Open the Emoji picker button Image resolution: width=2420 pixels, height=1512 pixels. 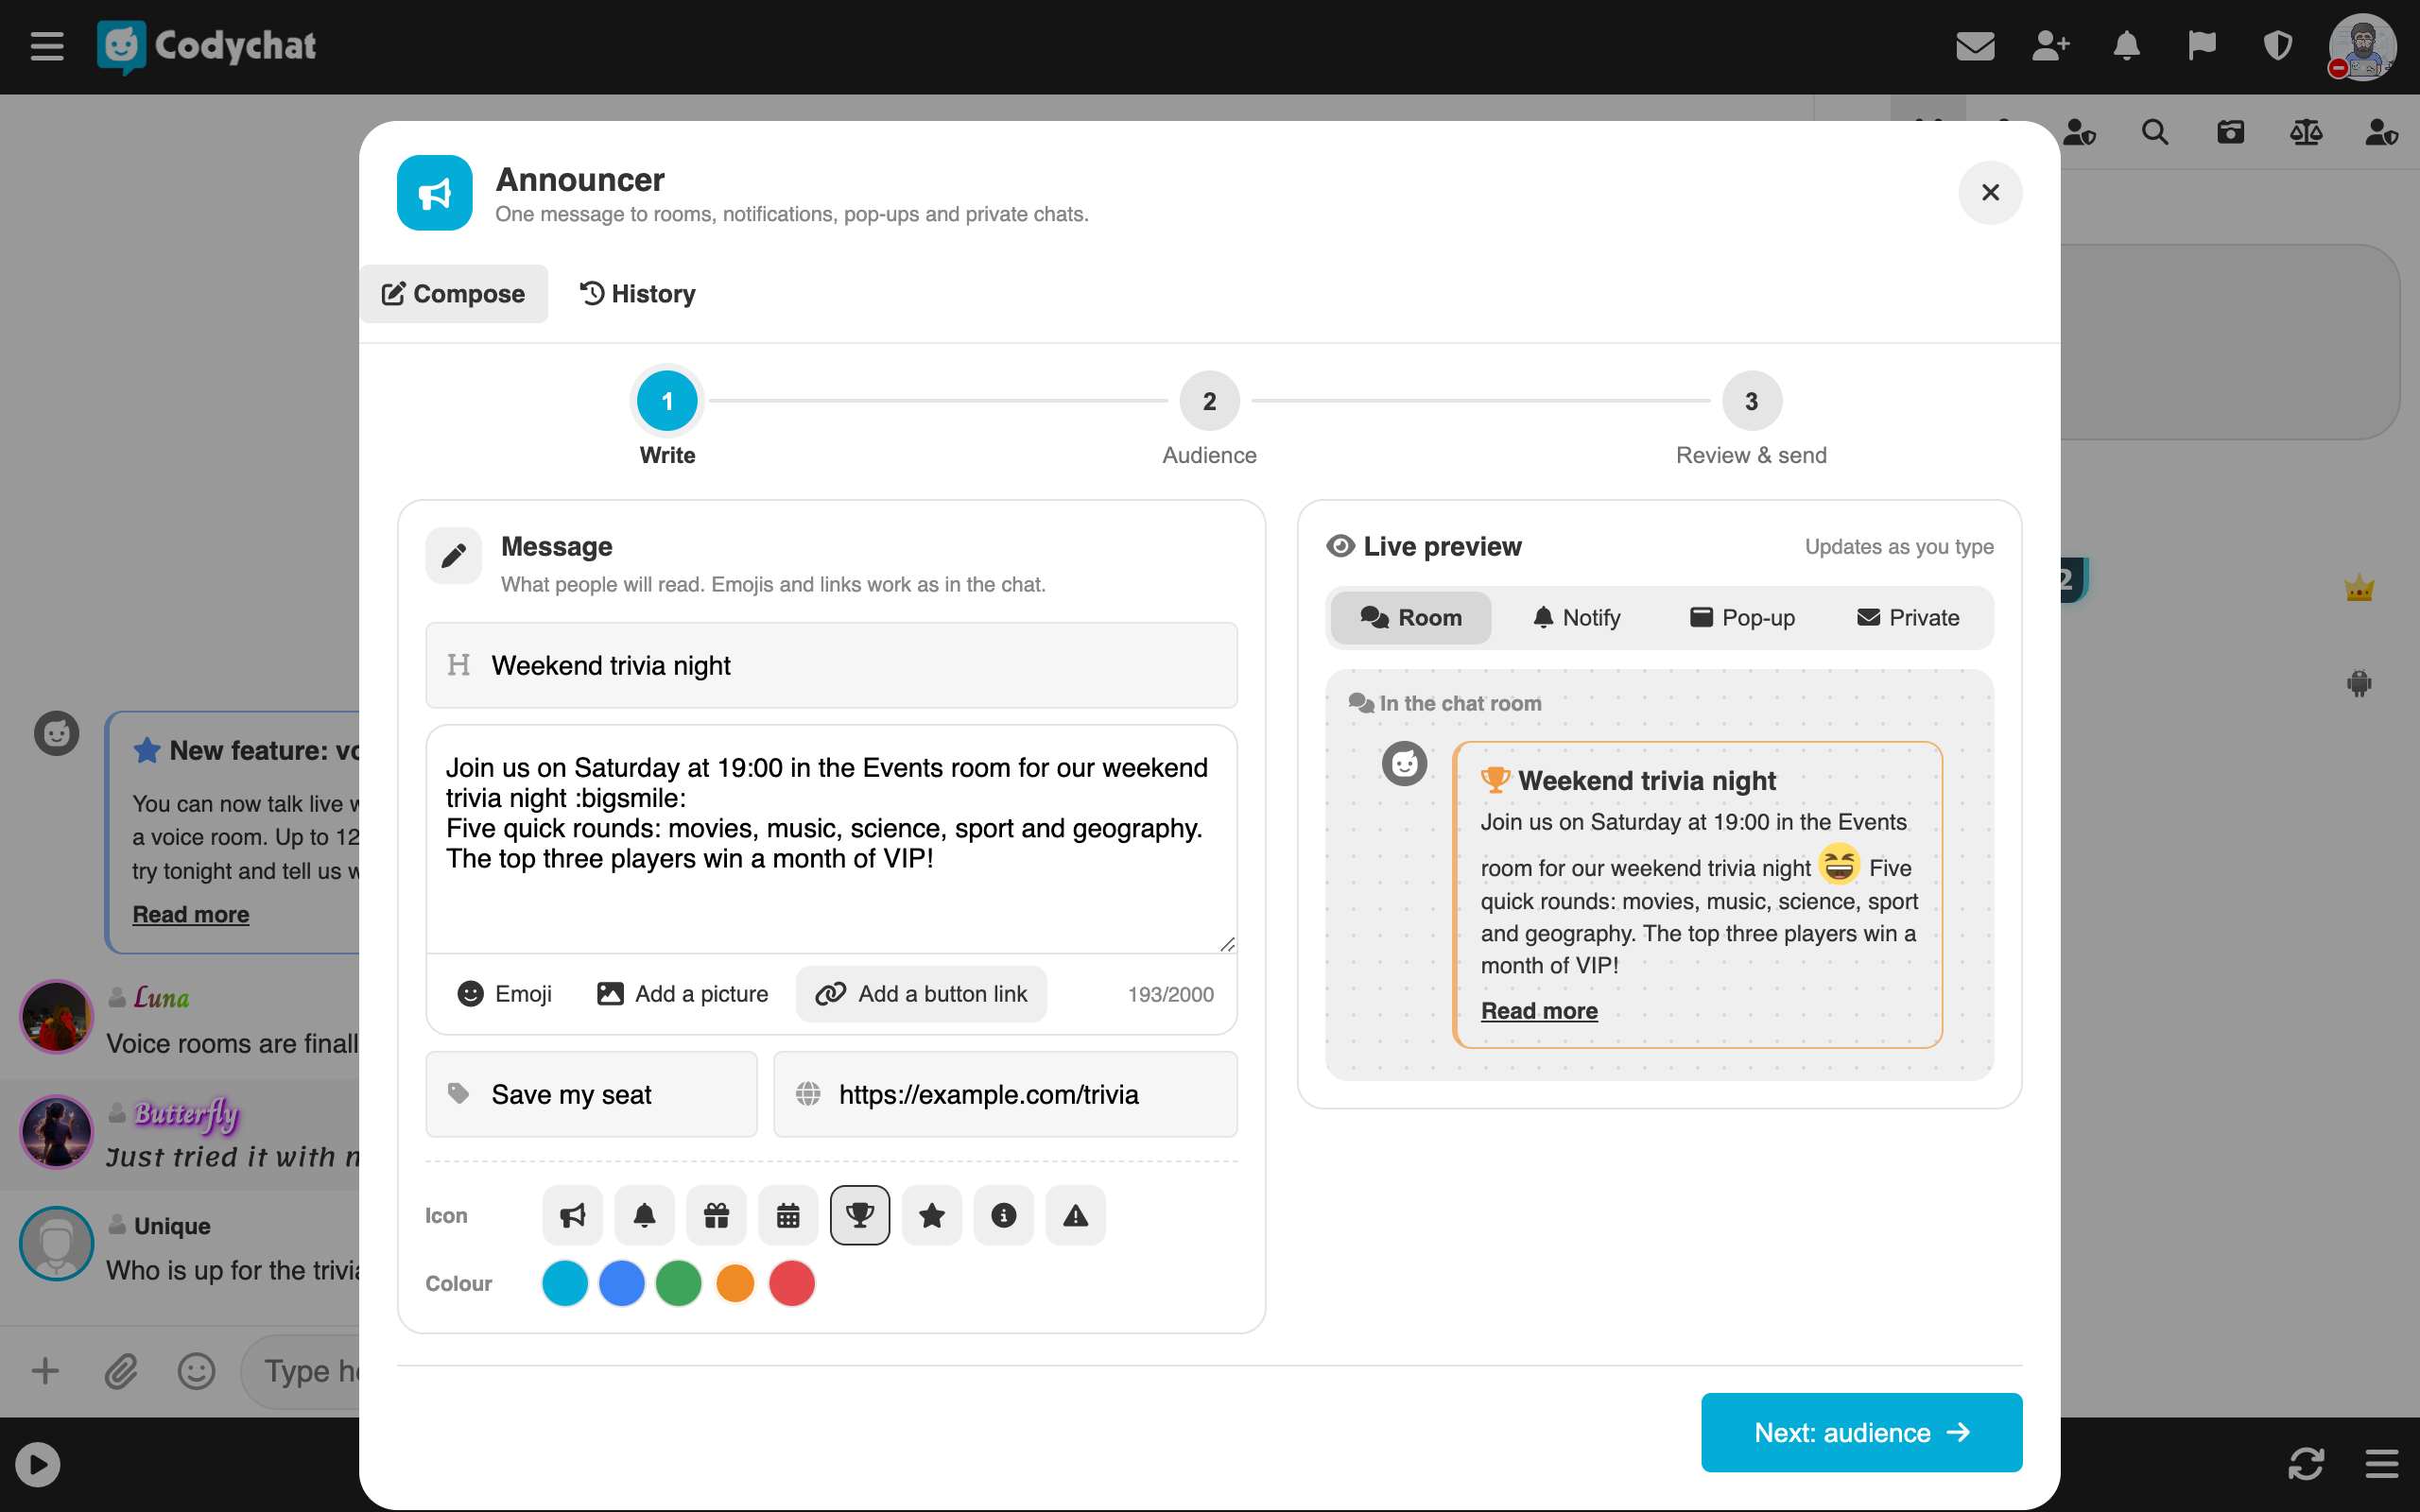504,994
